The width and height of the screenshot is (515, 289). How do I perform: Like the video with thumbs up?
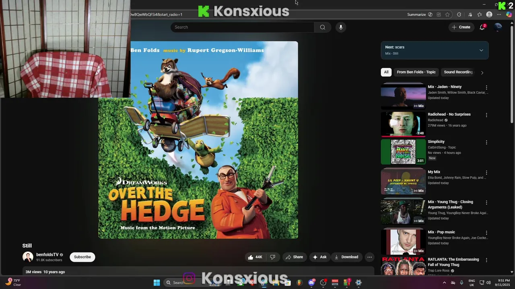(x=255, y=257)
